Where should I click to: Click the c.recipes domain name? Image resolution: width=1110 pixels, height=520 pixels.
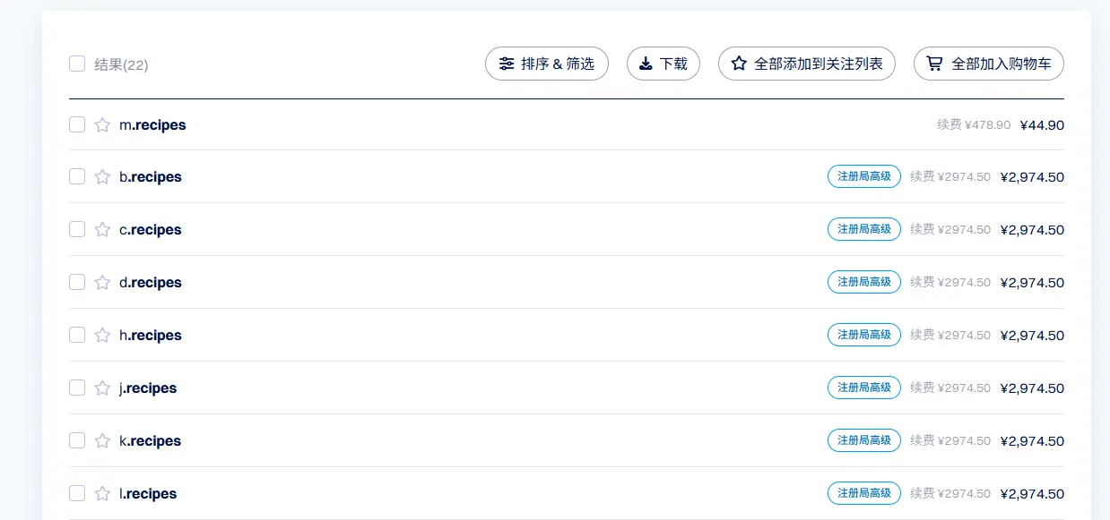(151, 230)
